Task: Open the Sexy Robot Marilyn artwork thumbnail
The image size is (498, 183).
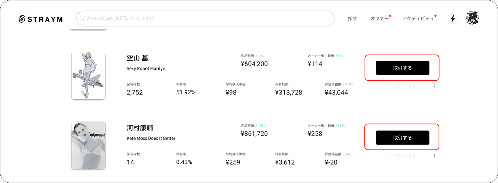Action: [88, 76]
